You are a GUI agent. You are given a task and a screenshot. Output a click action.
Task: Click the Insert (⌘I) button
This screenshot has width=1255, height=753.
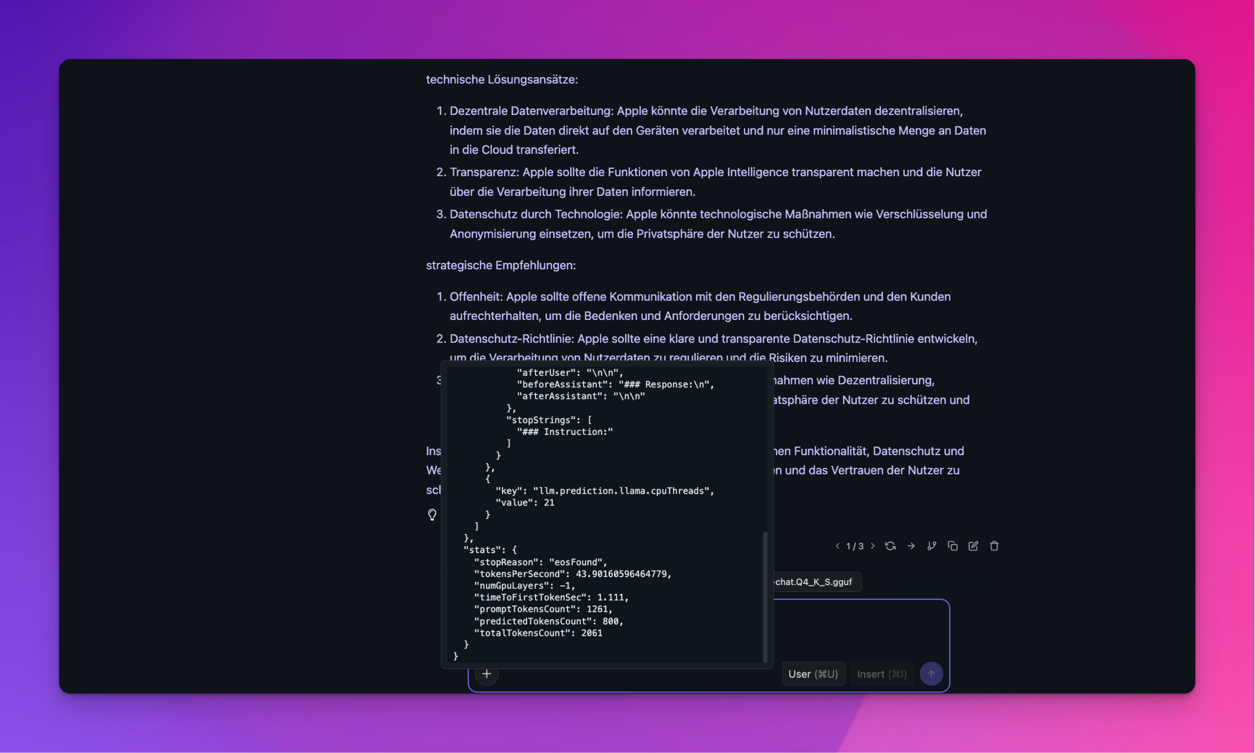[882, 674]
